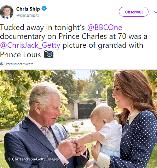Click the black garden gate in the photo
157x168 pixels.
point(87,111)
